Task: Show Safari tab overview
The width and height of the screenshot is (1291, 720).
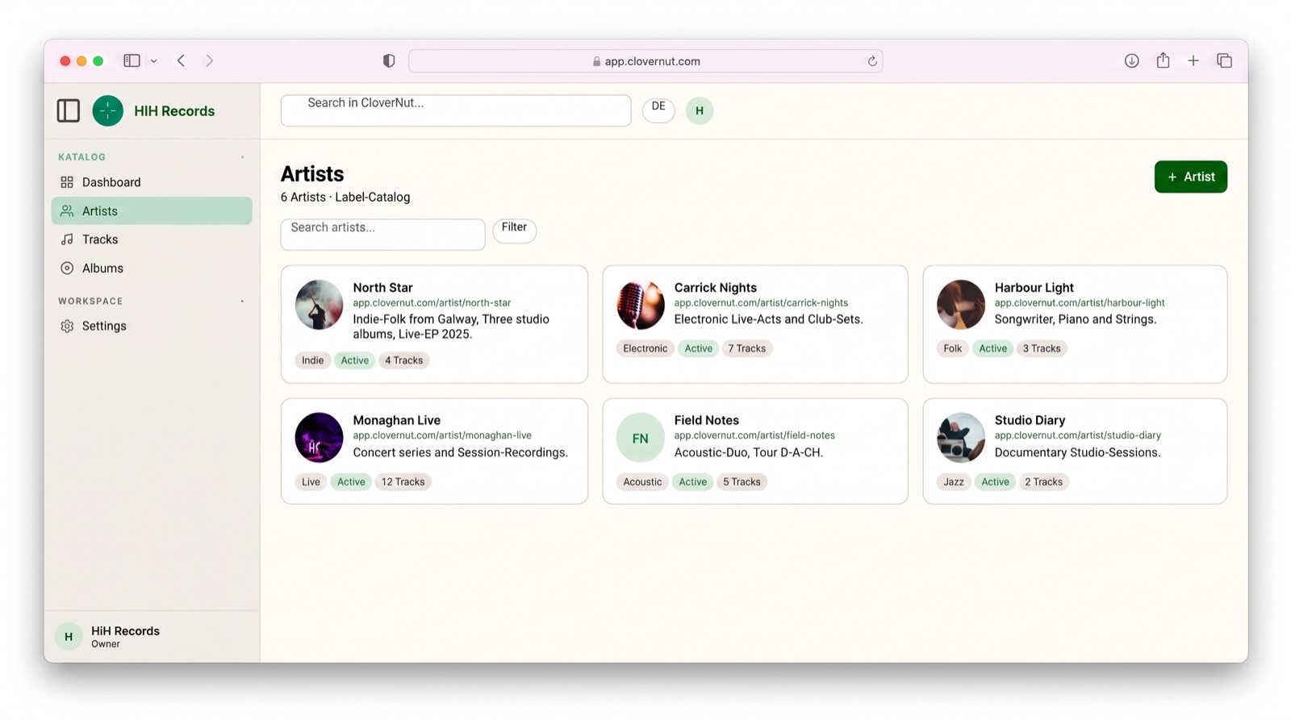Action: click(1224, 60)
